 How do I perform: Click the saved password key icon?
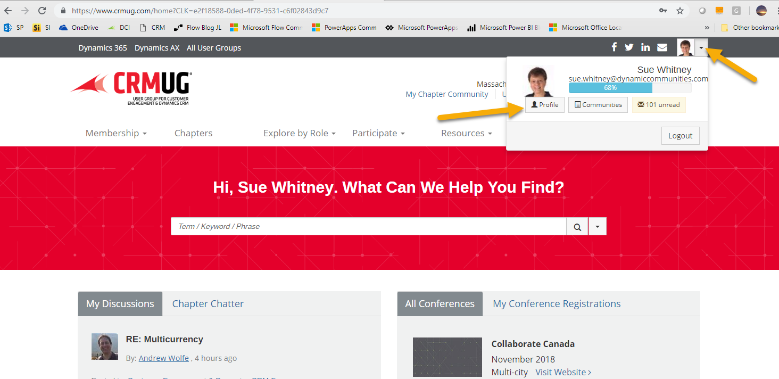[x=663, y=11]
